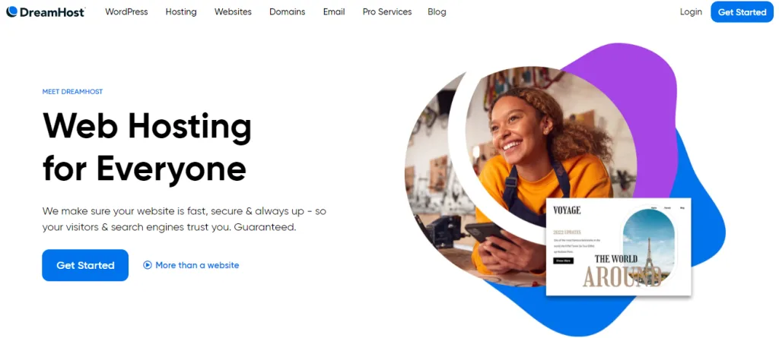Go to the Email menu

334,11
